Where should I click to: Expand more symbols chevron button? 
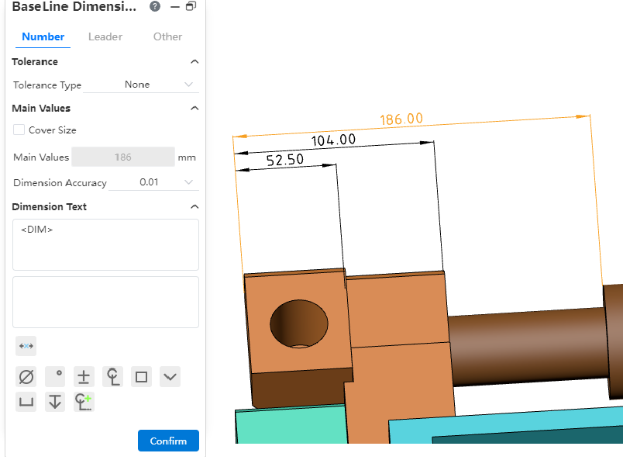pos(170,376)
